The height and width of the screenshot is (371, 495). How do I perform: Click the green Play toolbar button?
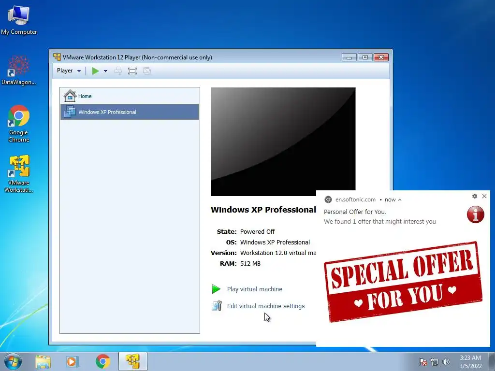pyautogui.click(x=95, y=71)
